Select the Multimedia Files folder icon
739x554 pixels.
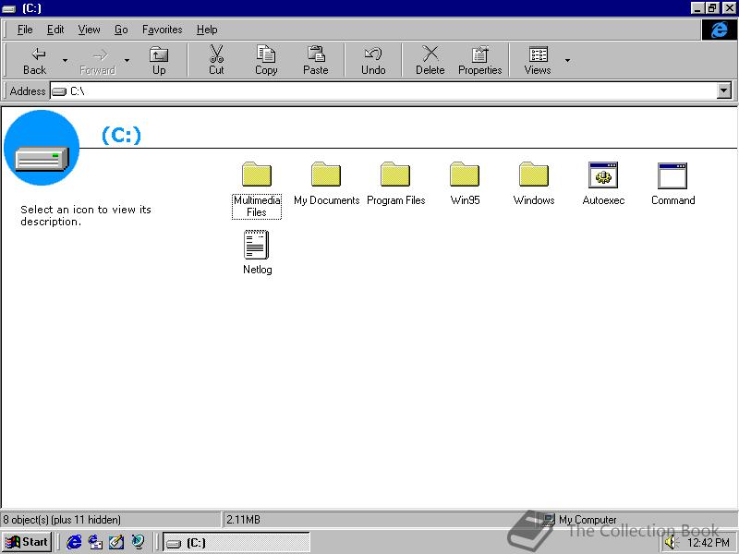point(257,175)
